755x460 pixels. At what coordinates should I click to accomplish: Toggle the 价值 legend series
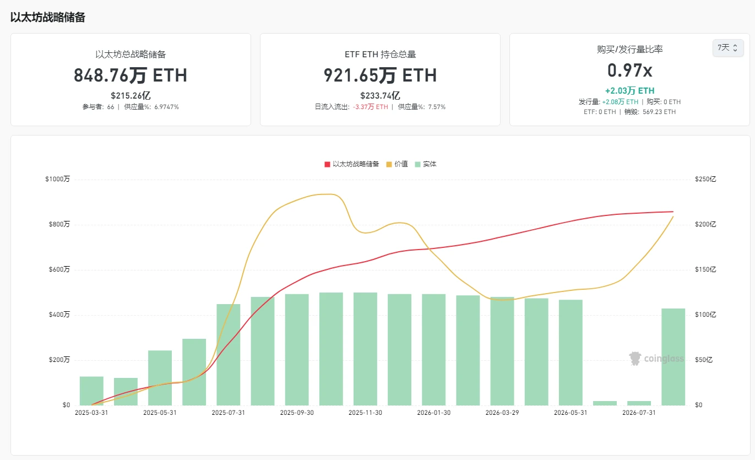coord(397,164)
